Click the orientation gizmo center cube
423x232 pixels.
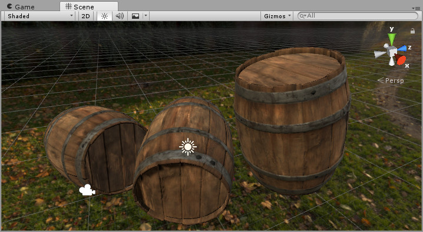pos(392,51)
